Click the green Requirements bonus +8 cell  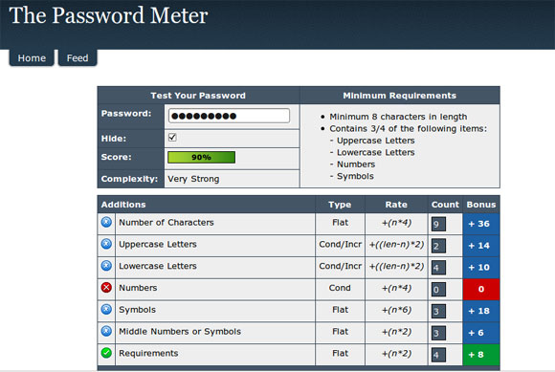tap(481, 355)
